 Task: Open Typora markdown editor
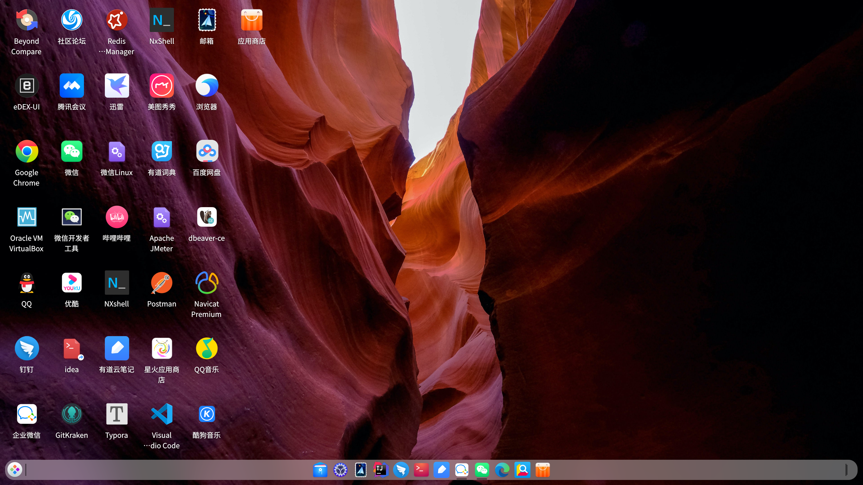tap(117, 414)
